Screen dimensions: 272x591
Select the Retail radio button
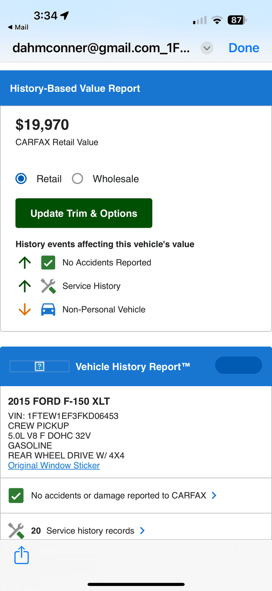point(21,179)
